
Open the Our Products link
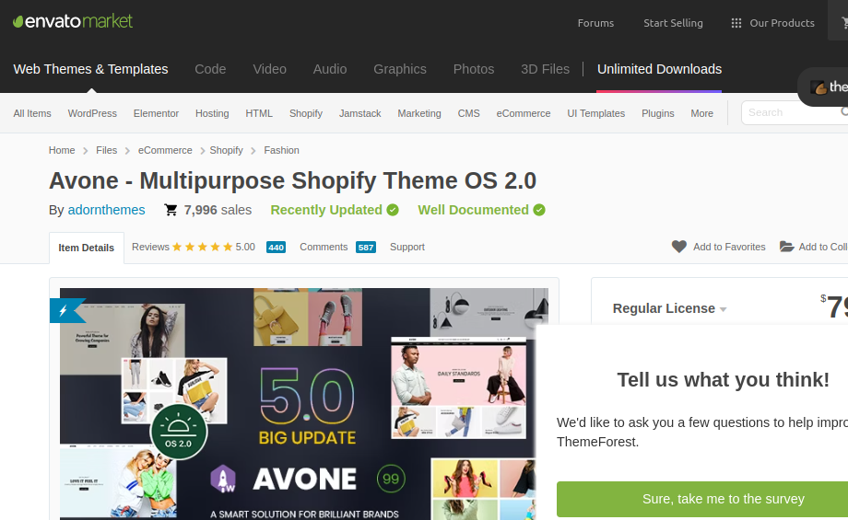coord(782,23)
